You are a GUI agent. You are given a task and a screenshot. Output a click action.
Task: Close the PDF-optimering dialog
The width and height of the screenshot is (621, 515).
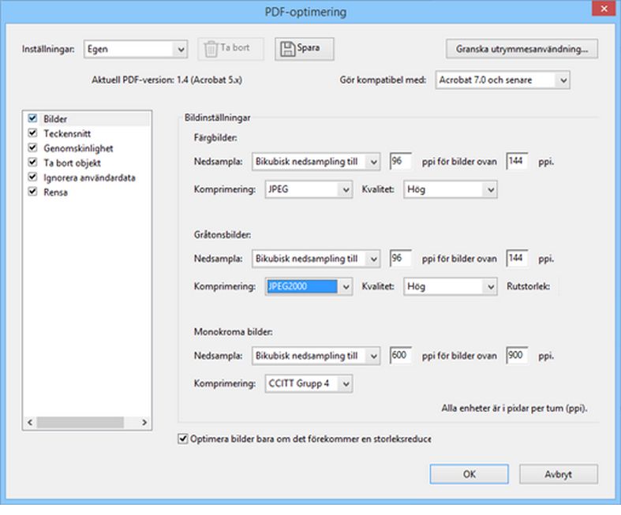(x=604, y=9)
